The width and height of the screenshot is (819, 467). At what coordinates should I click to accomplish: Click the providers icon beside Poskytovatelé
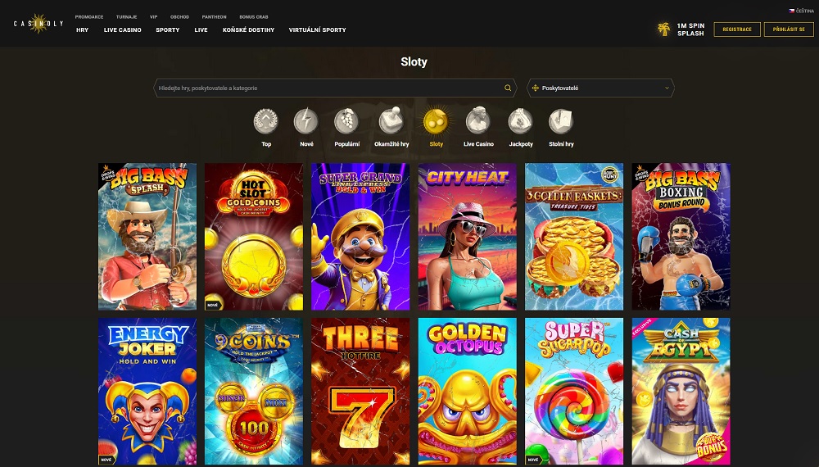(536, 88)
